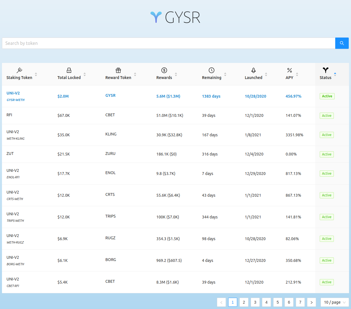Click the 3351.98% APY value
351x309 pixels.
[x=294, y=135]
